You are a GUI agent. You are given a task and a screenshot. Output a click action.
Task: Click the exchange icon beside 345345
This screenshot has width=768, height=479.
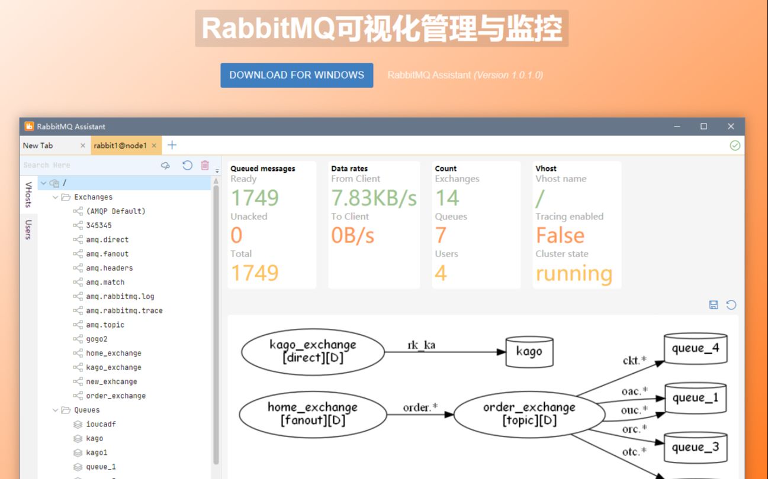tap(78, 225)
